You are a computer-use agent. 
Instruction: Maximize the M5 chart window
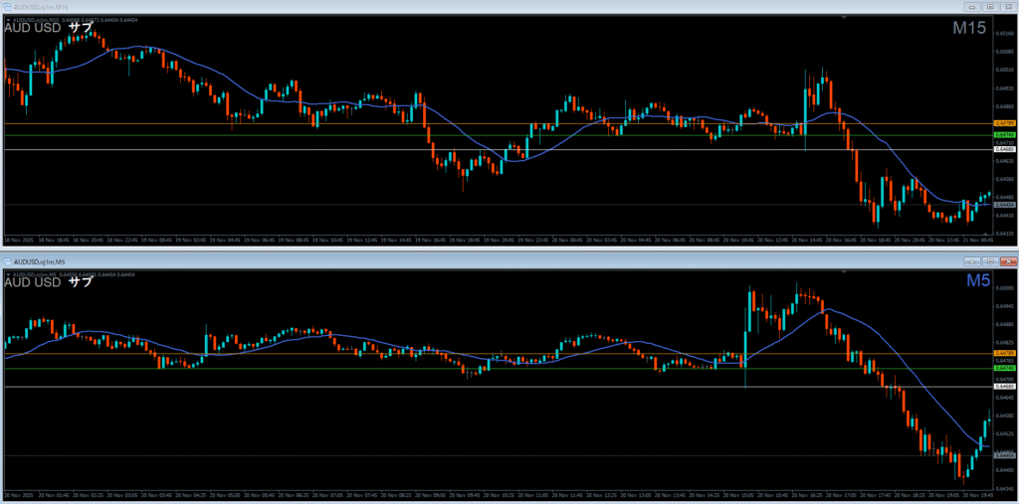click(989, 260)
